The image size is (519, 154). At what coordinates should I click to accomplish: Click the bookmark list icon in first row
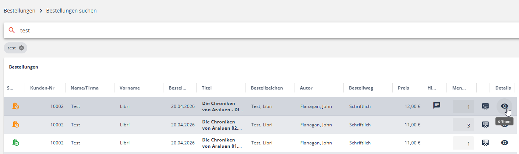(x=485, y=106)
